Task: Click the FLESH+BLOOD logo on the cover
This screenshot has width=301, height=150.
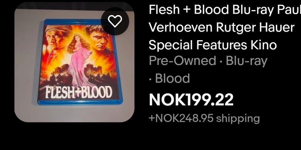Action: tap(78, 93)
